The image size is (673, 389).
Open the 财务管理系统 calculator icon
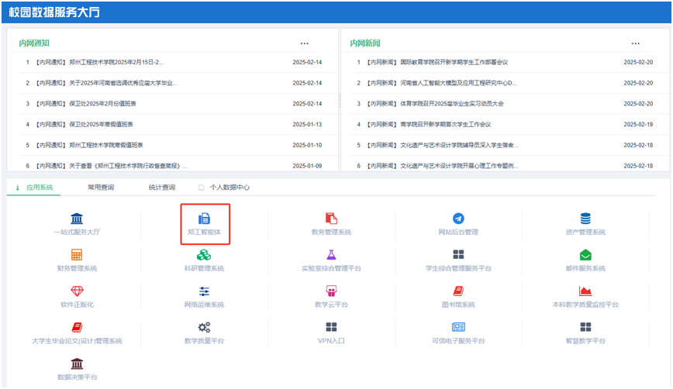click(77, 255)
